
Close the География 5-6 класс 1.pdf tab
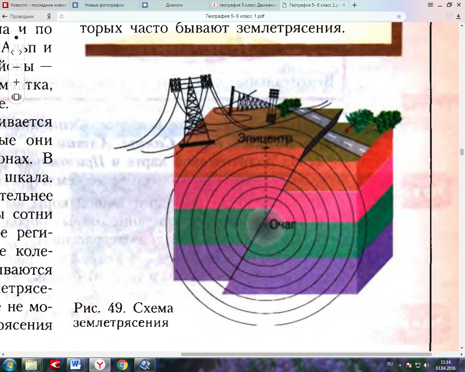(344, 5)
